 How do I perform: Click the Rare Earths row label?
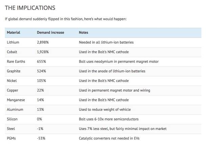coord(16,62)
